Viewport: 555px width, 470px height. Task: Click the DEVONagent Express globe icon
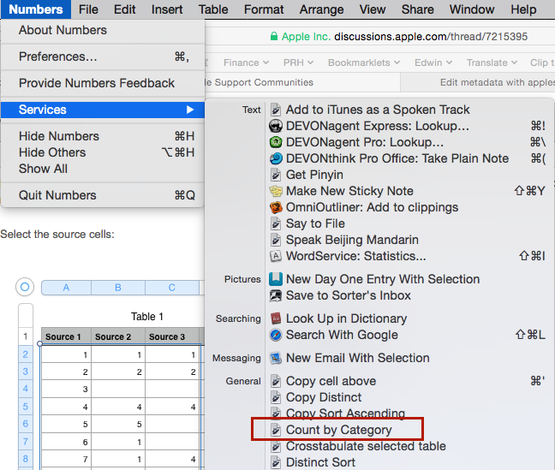[276, 126]
